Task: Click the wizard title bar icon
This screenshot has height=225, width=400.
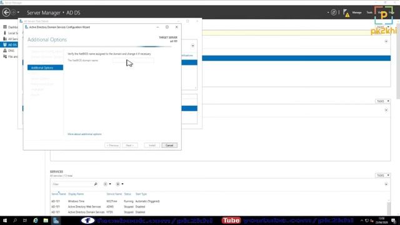Action: click(26, 27)
